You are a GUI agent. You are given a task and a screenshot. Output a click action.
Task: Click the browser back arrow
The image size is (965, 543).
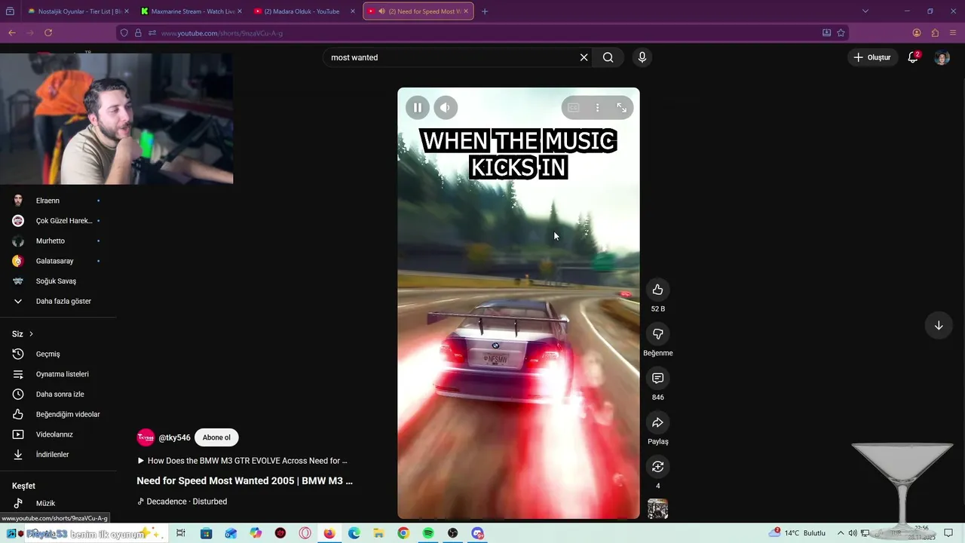click(12, 32)
